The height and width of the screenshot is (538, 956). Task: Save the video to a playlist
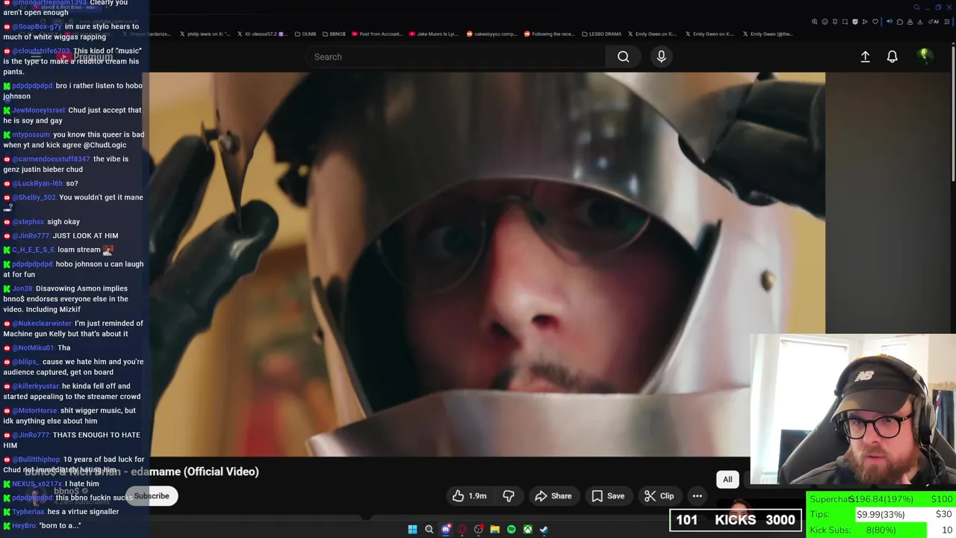click(608, 496)
